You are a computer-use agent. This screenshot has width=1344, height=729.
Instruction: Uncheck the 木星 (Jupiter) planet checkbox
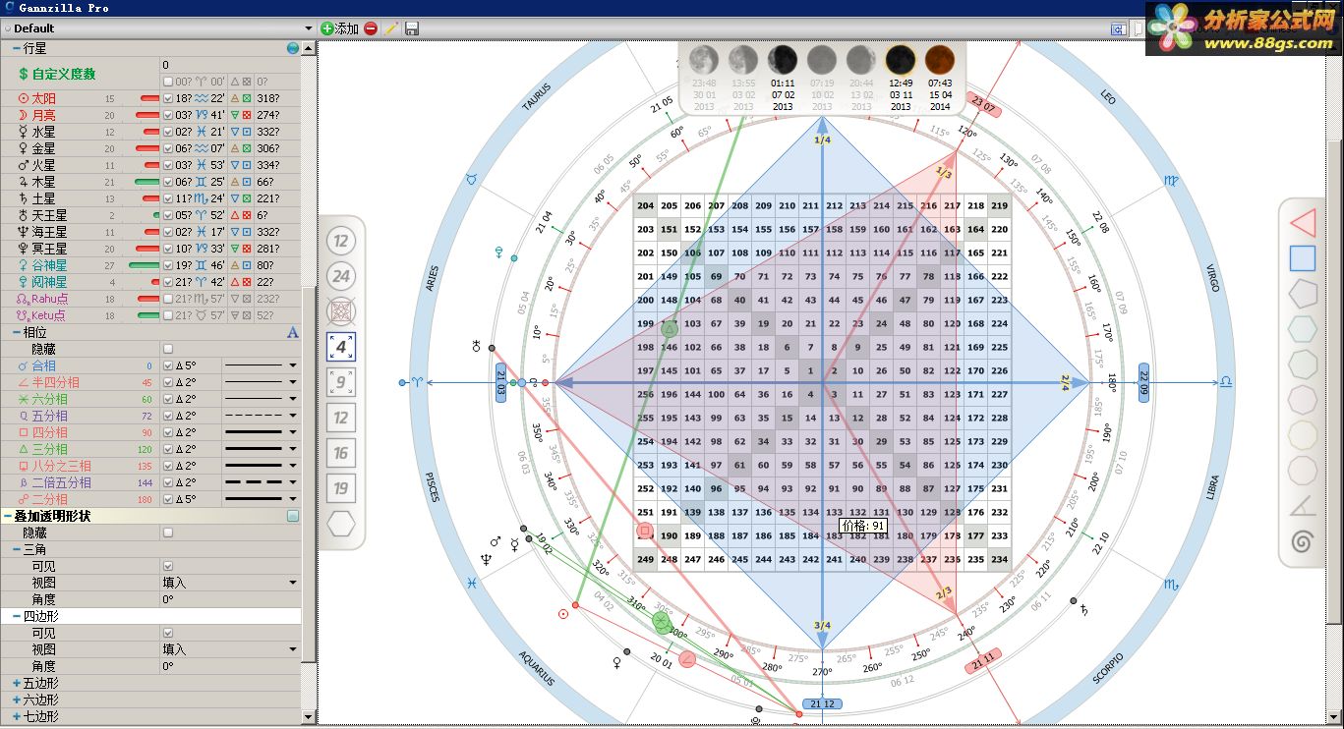point(168,183)
